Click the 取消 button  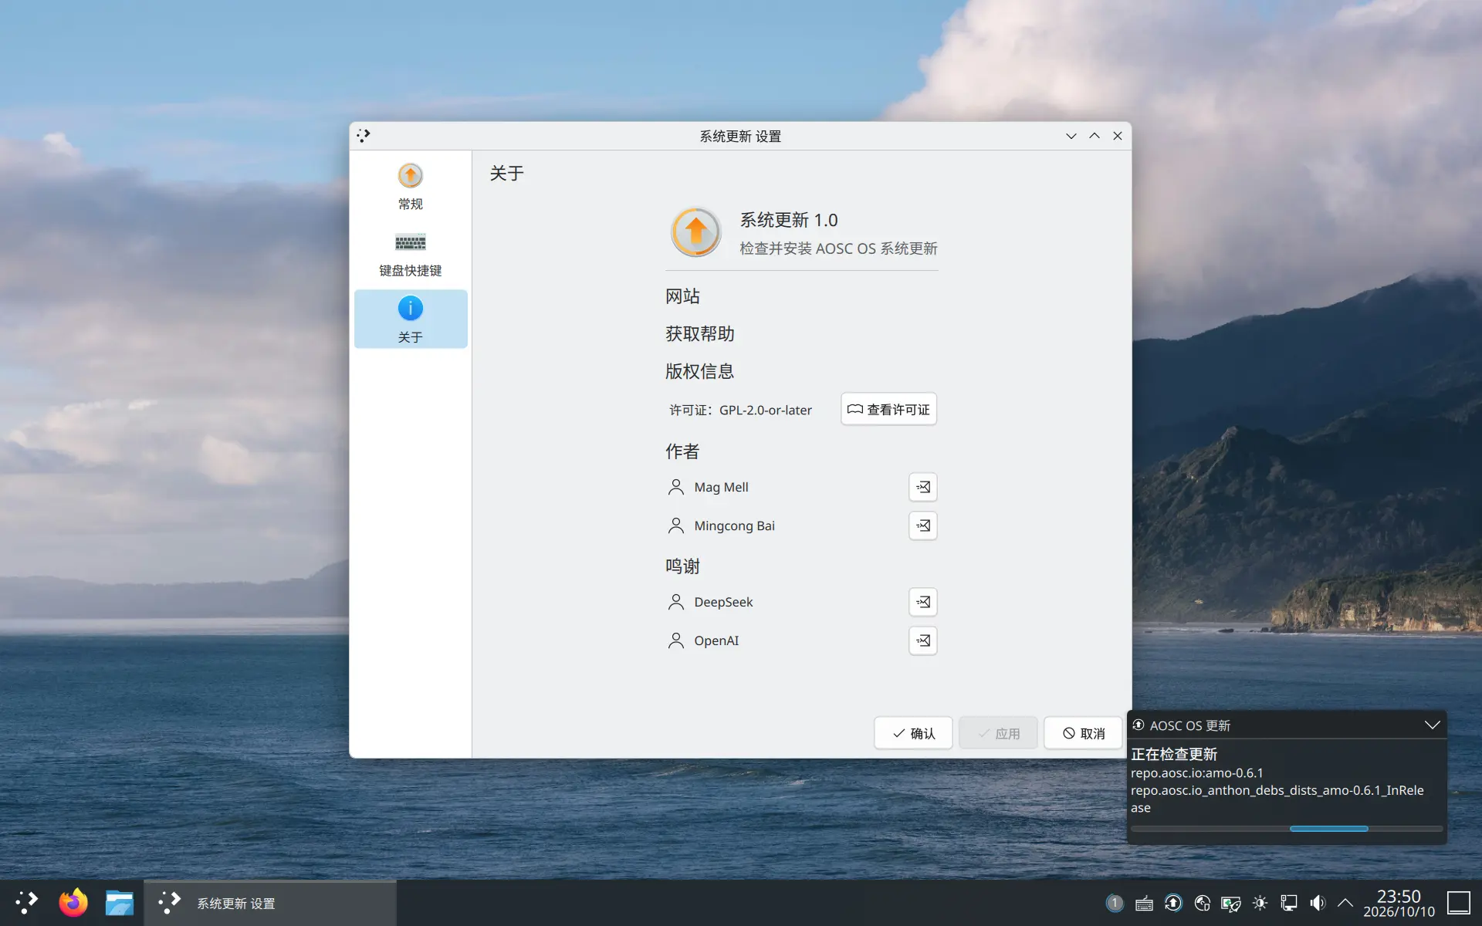pyautogui.click(x=1083, y=733)
